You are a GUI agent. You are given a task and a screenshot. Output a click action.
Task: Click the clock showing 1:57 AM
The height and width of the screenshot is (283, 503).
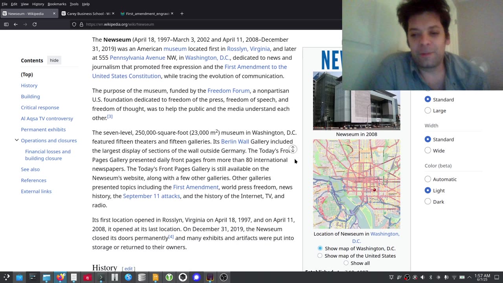482,277
